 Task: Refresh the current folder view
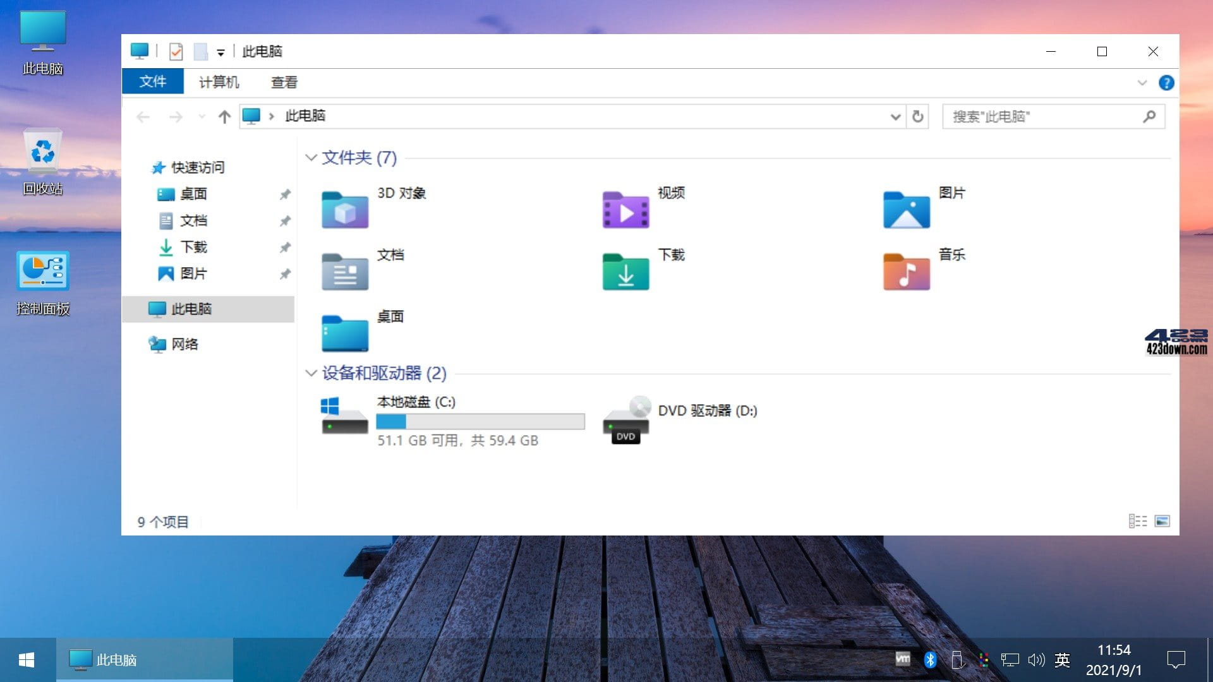[x=917, y=116]
